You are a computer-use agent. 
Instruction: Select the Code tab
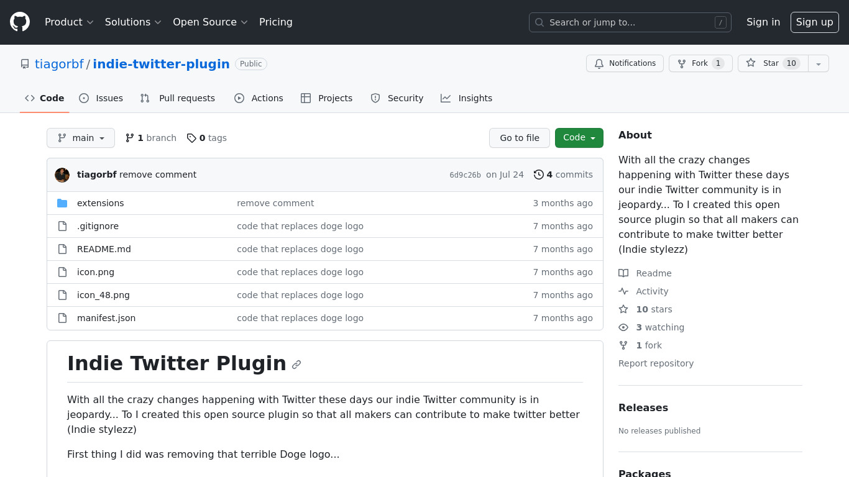(45, 98)
